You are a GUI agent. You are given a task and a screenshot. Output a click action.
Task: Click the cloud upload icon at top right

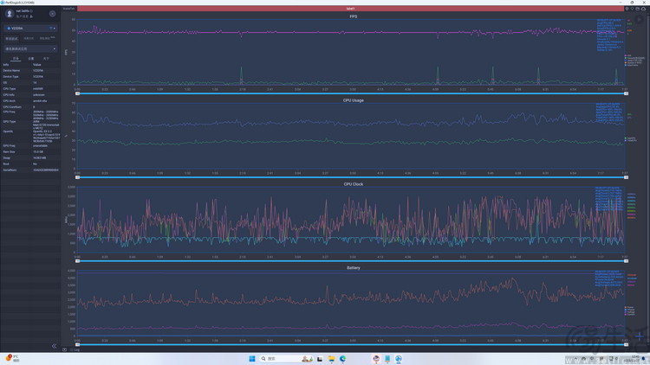(x=643, y=9)
